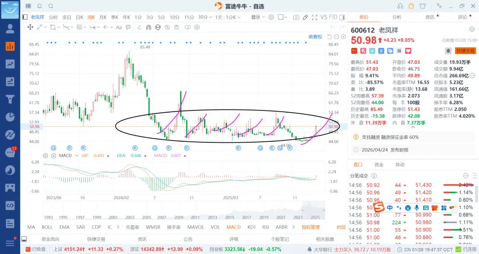
Task: Set price alert with bell icon
Action: point(448,51)
